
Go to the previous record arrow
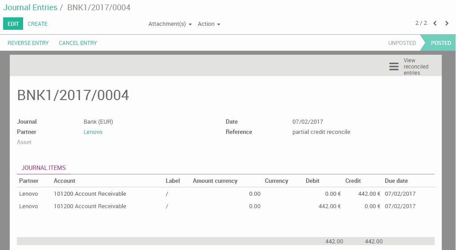[x=435, y=24]
